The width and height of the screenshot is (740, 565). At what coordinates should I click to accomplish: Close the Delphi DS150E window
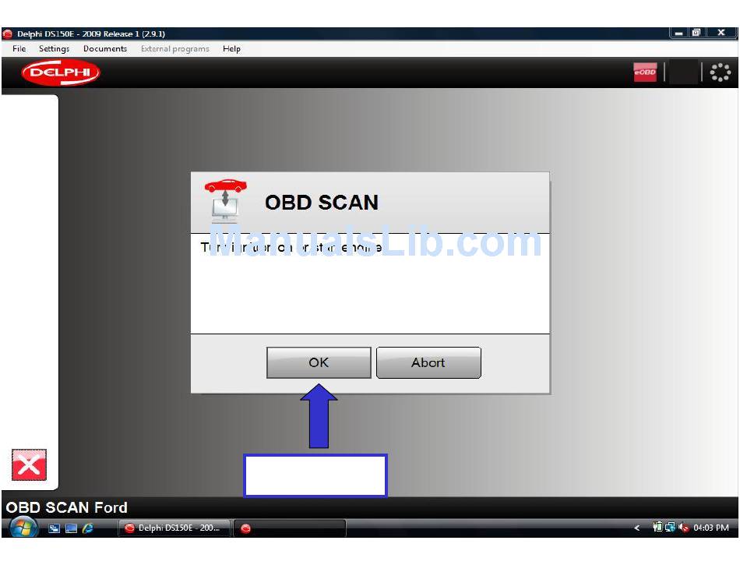[721, 33]
